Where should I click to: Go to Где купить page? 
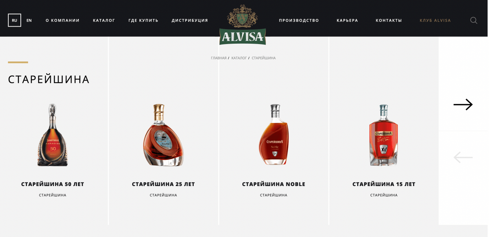click(143, 20)
